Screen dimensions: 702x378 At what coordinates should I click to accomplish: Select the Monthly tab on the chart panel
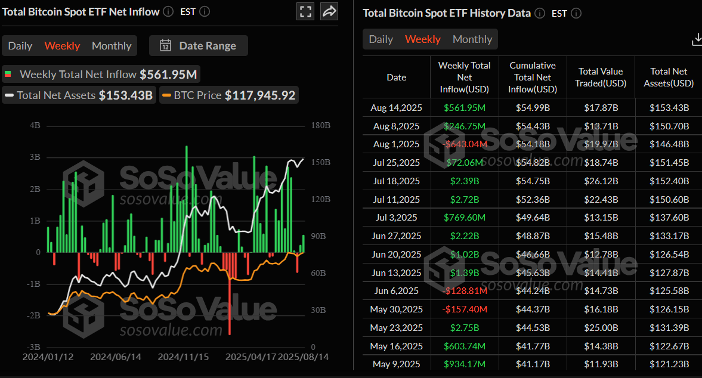(x=111, y=45)
